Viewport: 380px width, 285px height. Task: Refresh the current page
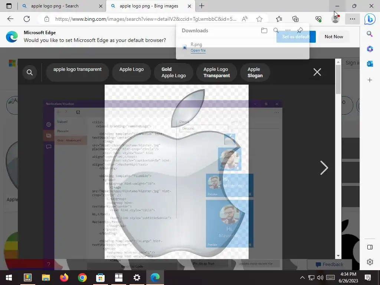point(27,19)
